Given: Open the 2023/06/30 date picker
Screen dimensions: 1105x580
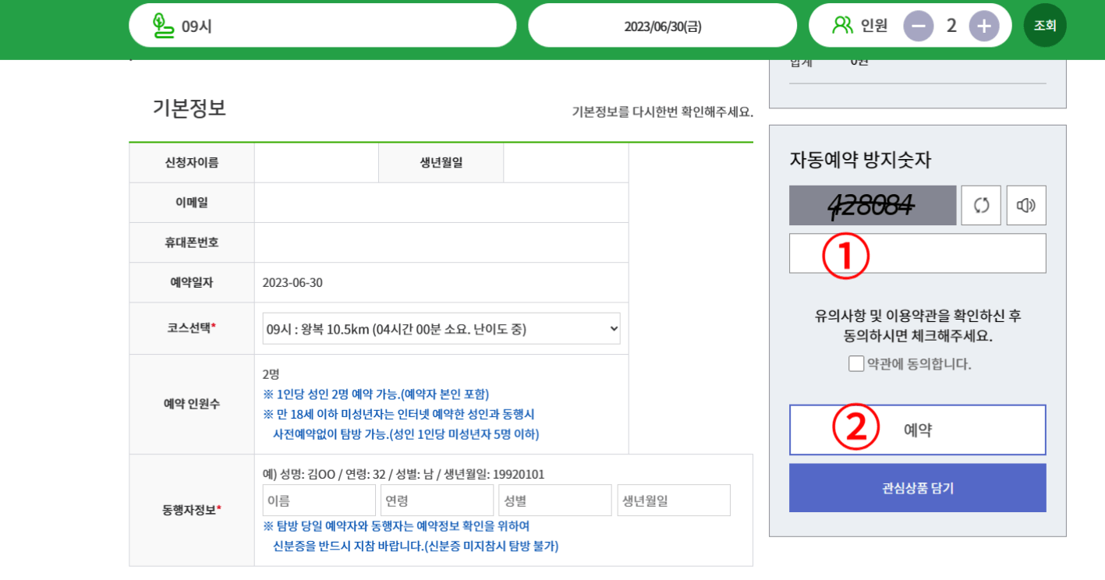Looking at the screenshot, I should [662, 24].
